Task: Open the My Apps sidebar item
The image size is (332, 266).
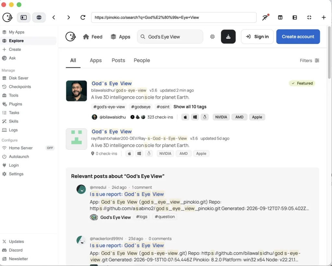Action: coord(28,32)
